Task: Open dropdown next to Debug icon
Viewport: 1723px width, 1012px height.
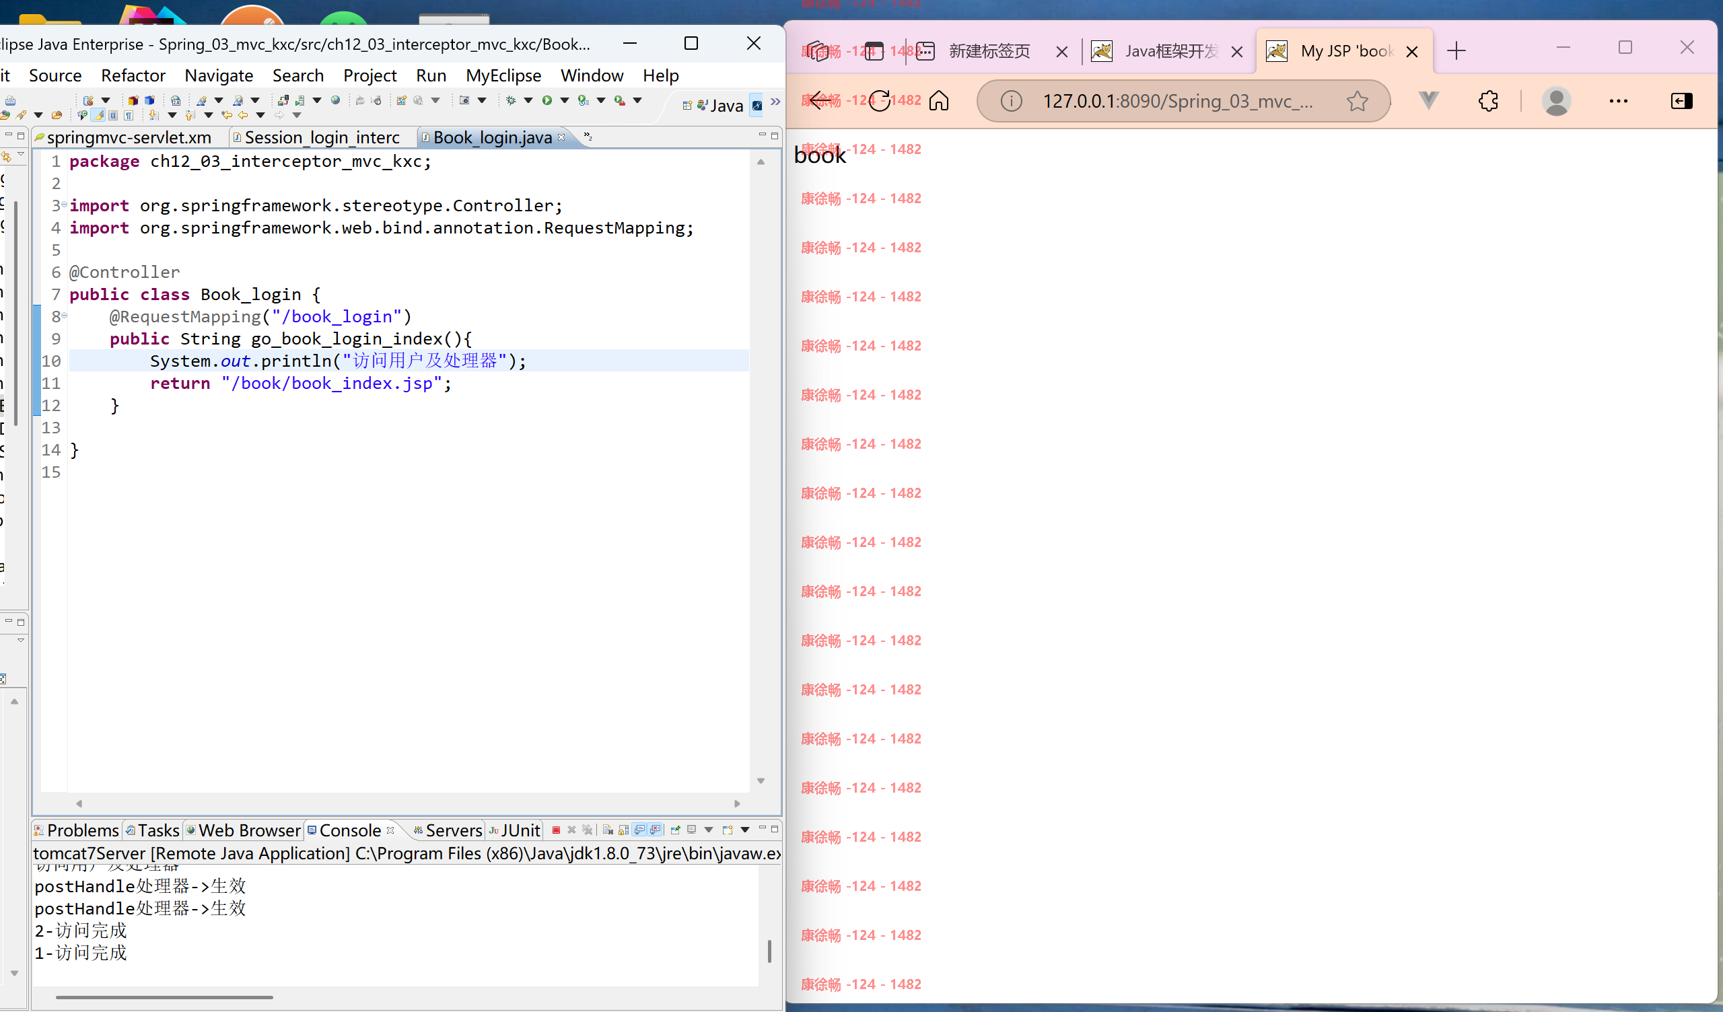Action: (528, 100)
